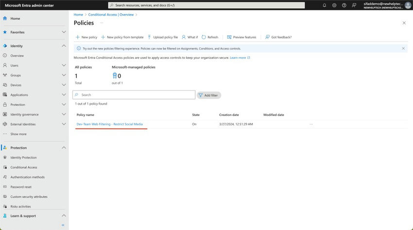
Task: Click the Favorites star icon
Action: click(5, 32)
